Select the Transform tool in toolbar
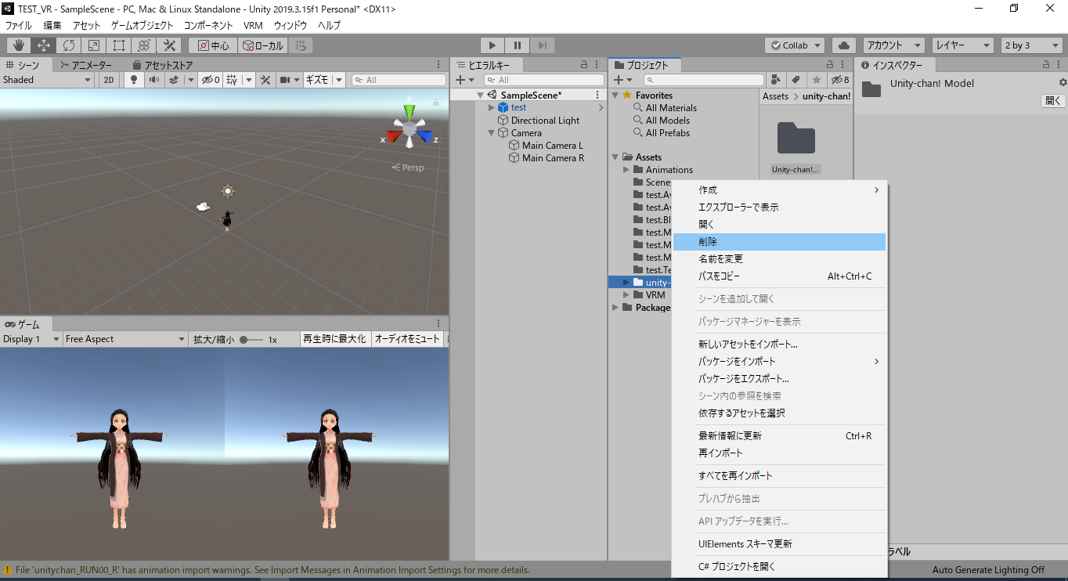The width and height of the screenshot is (1068, 581). click(144, 45)
